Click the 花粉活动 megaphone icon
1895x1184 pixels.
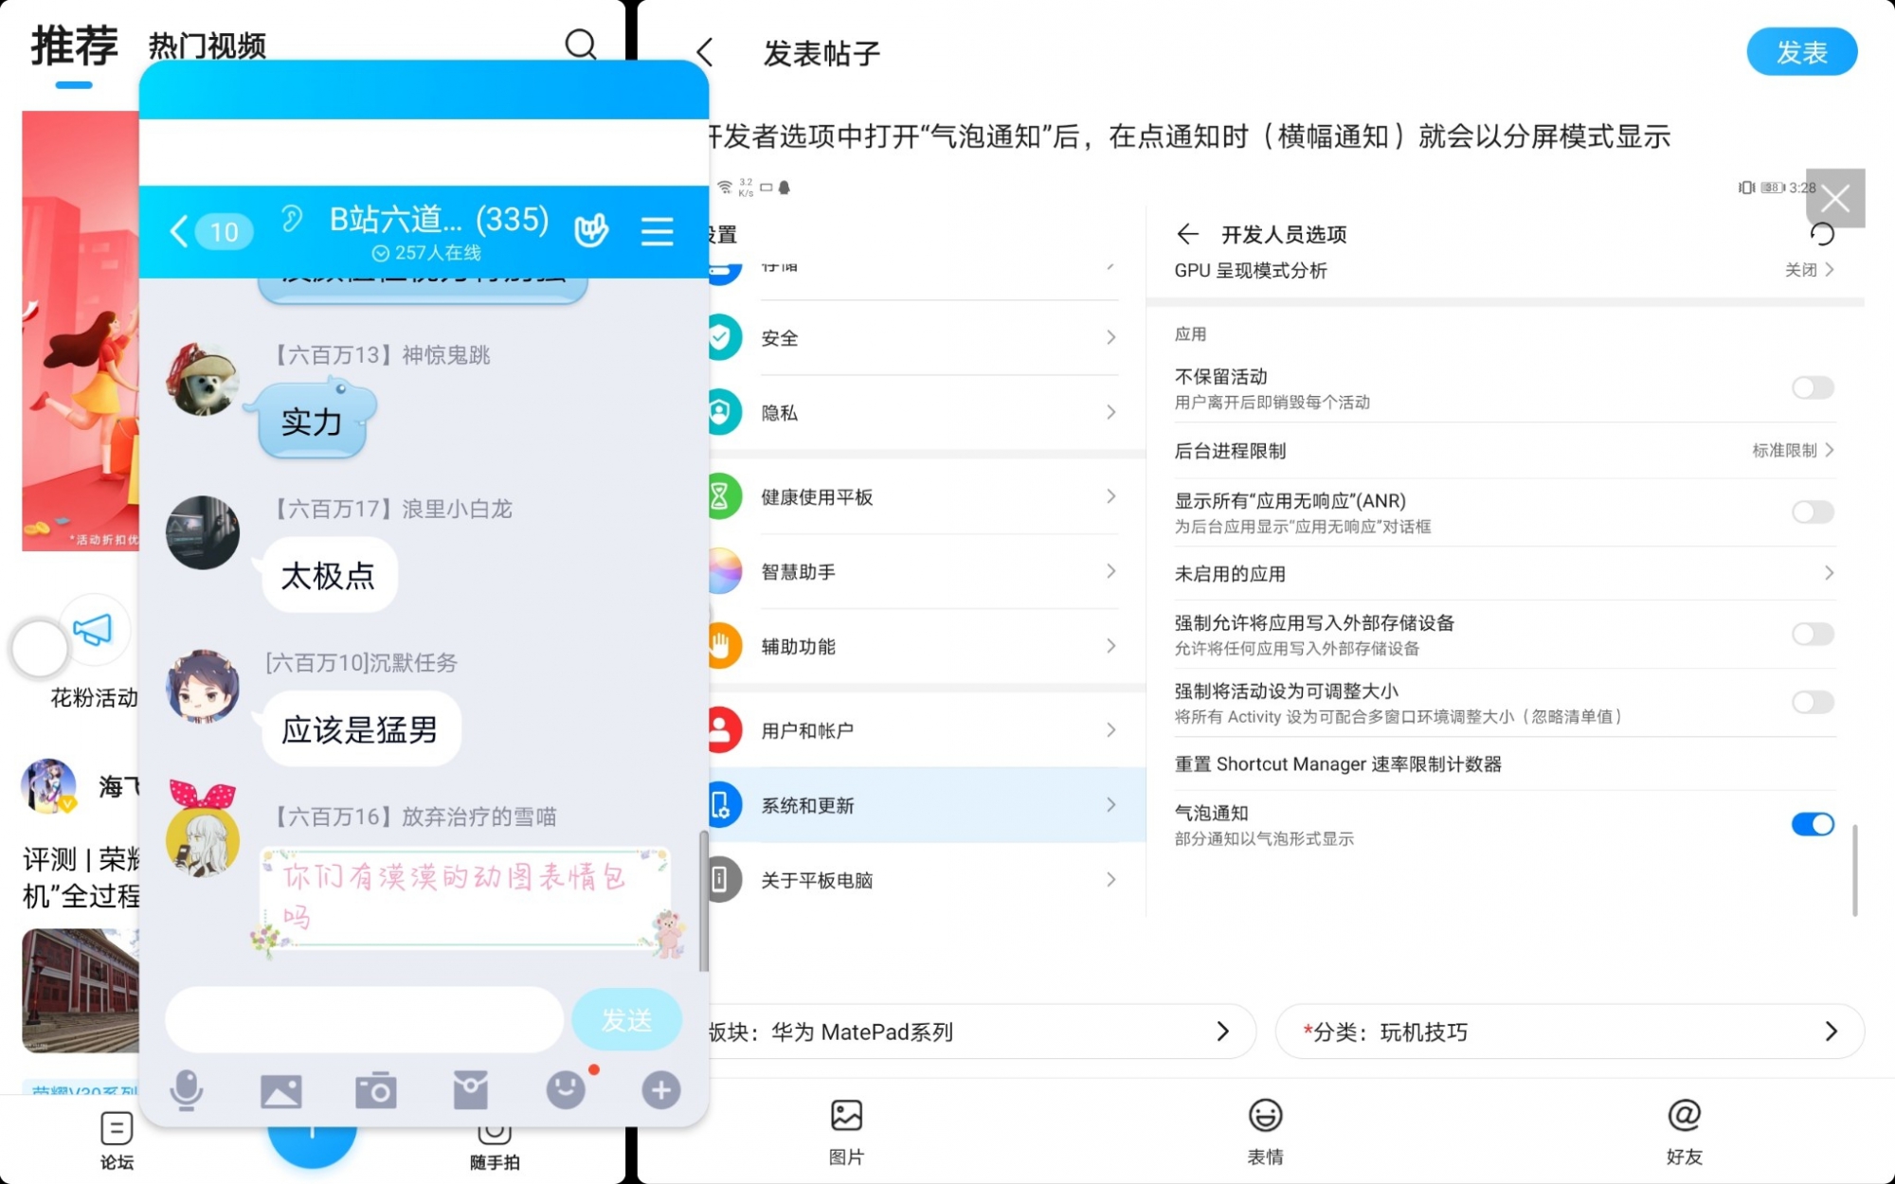[x=93, y=629]
